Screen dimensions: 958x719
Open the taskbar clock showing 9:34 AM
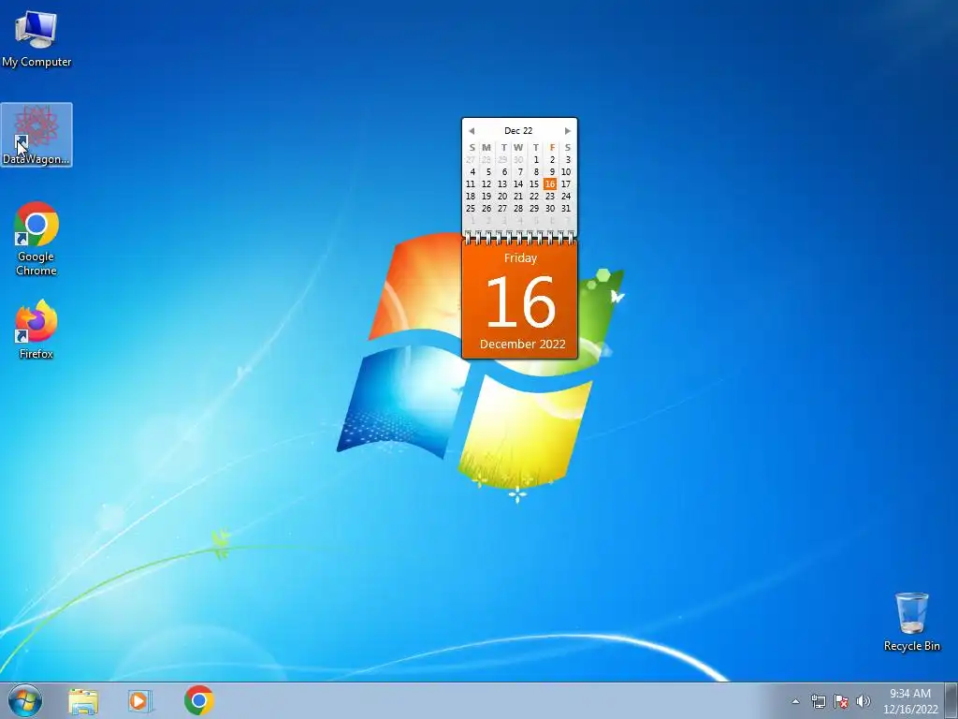point(910,701)
